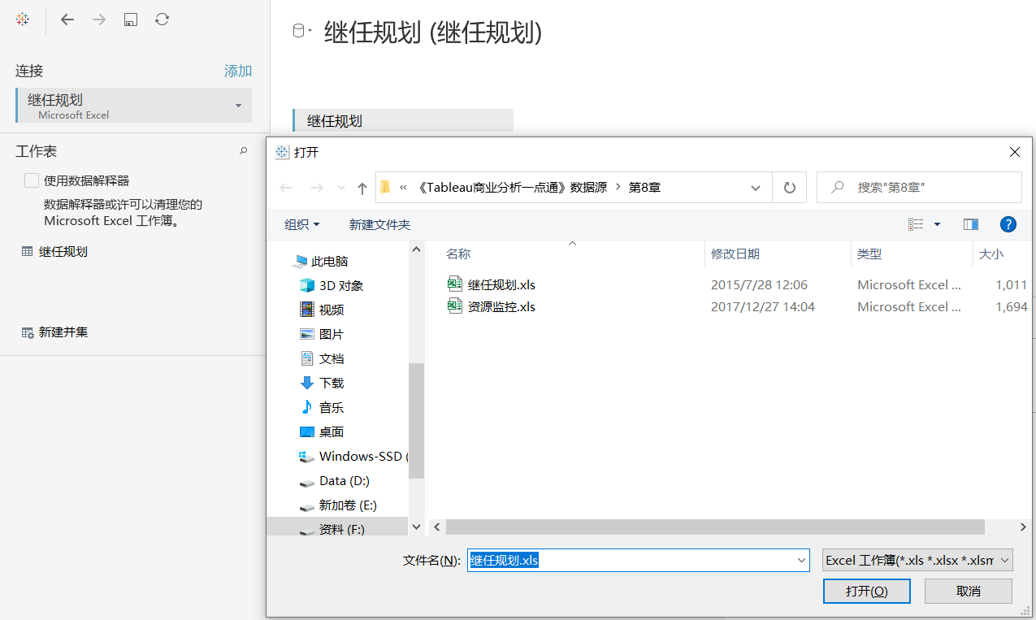
Task: Toggle the preview pane icon
Action: [x=970, y=224]
